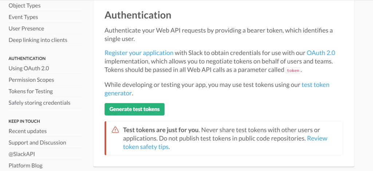
Task: Open Platform Blog in sidebar
Action: [x=25, y=166]
